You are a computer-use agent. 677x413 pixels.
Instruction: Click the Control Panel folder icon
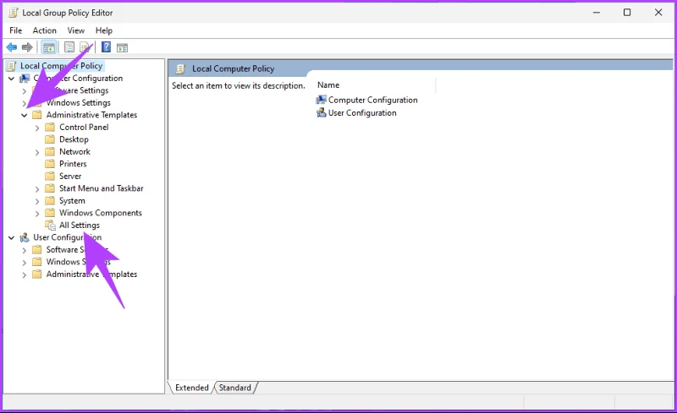click(50, 128)
